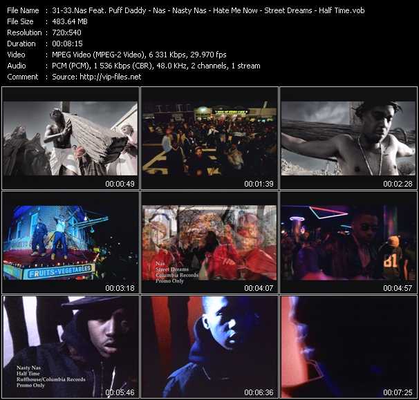Click the 00:06:36 timestamp text

pos(259,392)
